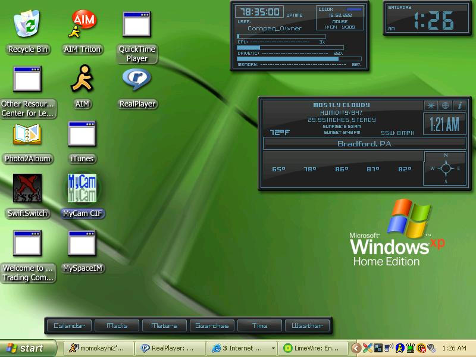Click the 82° forecast temperature
The image size is (476, 357).
click(x=405, y=169)
